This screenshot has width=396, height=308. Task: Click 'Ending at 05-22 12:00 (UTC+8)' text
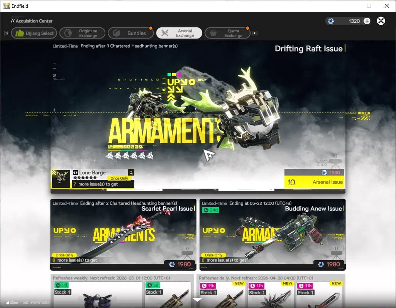click(x=261, y=203)
